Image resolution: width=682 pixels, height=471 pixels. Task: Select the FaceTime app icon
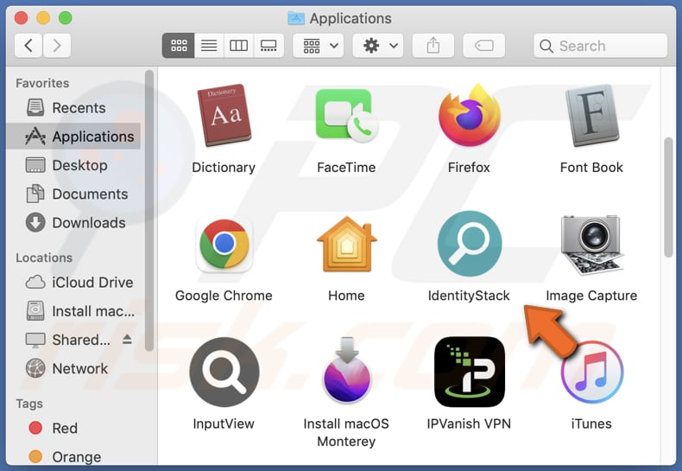346,117
